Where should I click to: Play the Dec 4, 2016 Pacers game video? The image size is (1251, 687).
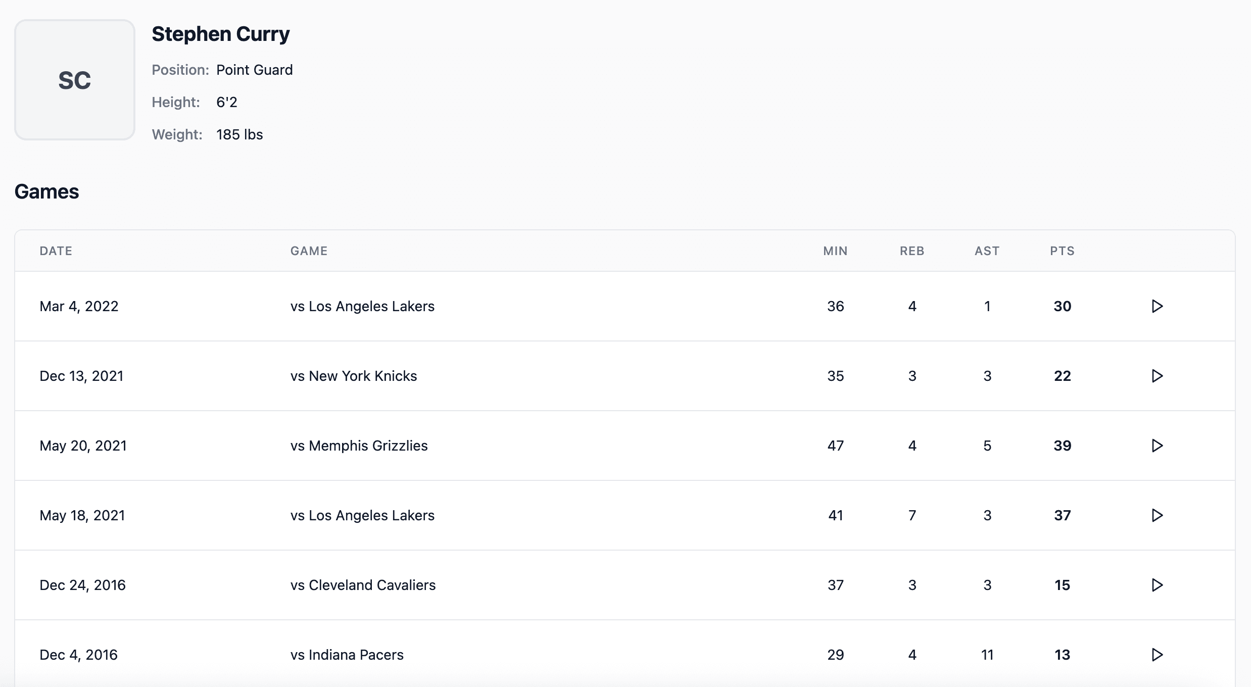pos(1158,655)
